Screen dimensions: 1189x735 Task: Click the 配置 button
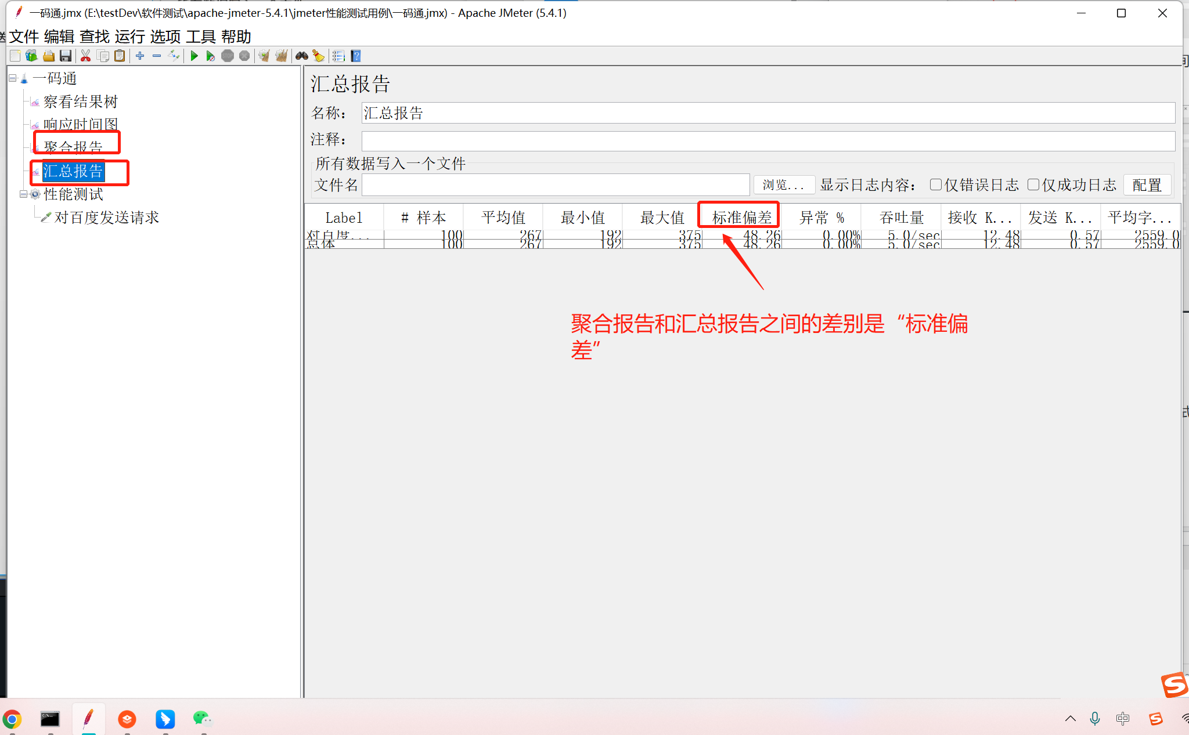1147,185
